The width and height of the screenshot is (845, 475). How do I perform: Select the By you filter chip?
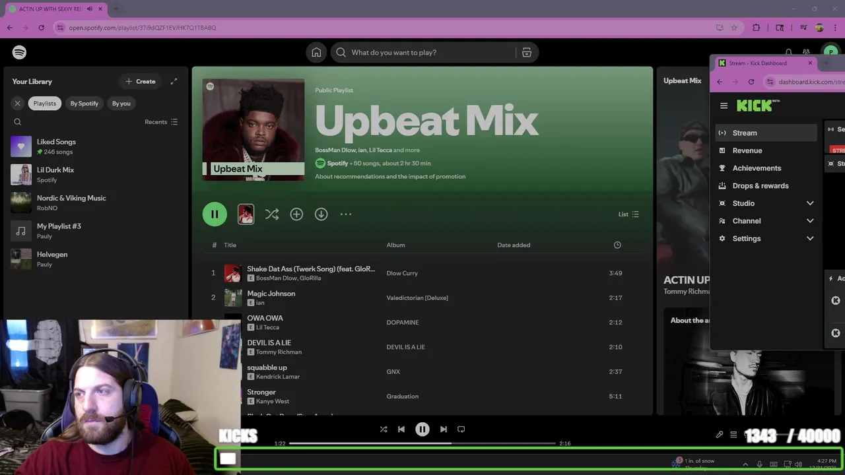(x=121, y=103)
